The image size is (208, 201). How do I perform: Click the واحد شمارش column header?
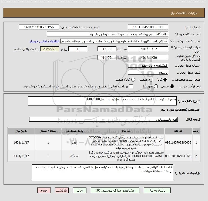[x=75, y=131]
